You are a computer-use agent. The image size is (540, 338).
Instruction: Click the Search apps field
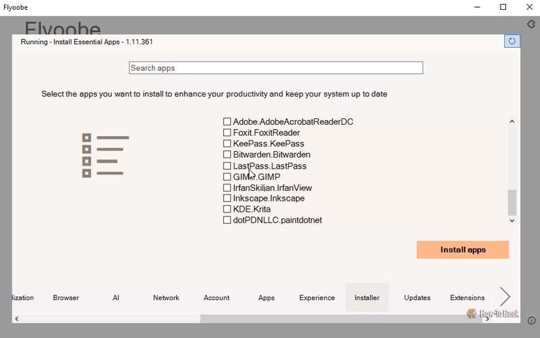276,68
